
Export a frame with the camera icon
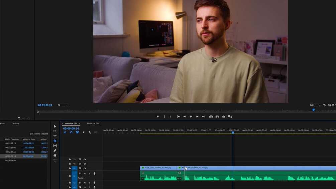(x=224, y=116)
